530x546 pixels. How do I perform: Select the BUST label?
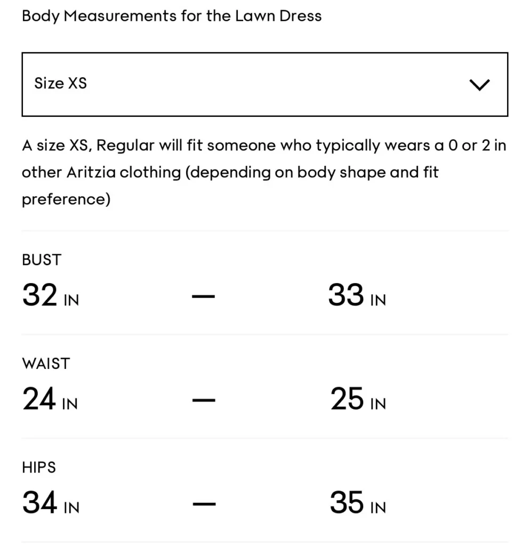[42, 260]
